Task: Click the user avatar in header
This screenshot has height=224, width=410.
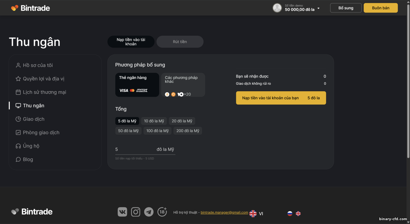Action: tap(277, 8)
